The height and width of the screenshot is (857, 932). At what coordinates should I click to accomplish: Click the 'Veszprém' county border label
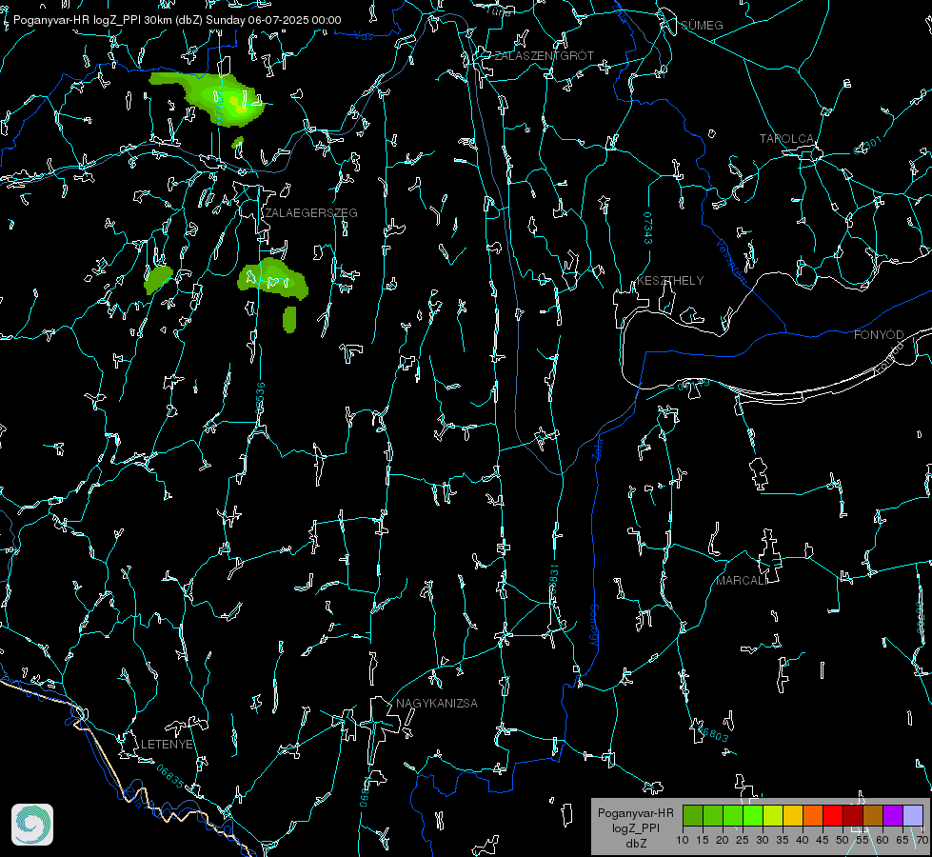(731, 261)
